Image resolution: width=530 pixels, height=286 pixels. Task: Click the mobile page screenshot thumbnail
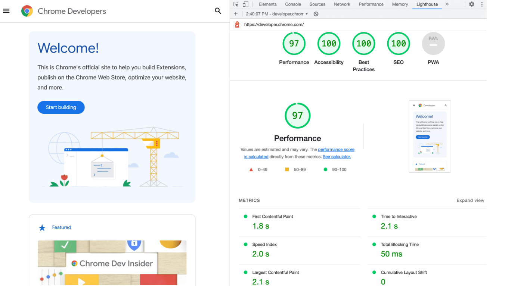coord(430,136)
